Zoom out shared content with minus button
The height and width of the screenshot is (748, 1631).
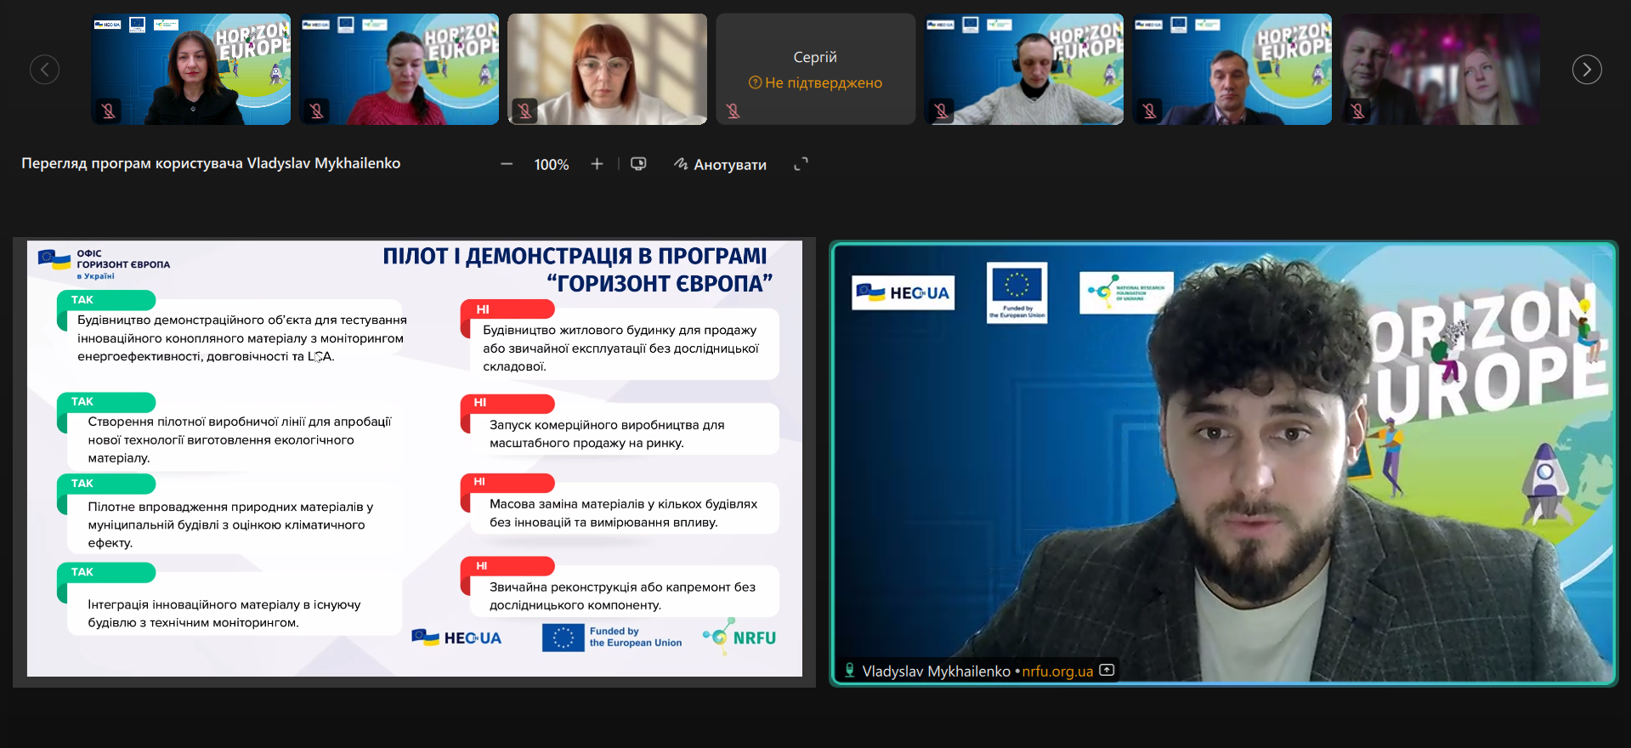click(507, 164)
